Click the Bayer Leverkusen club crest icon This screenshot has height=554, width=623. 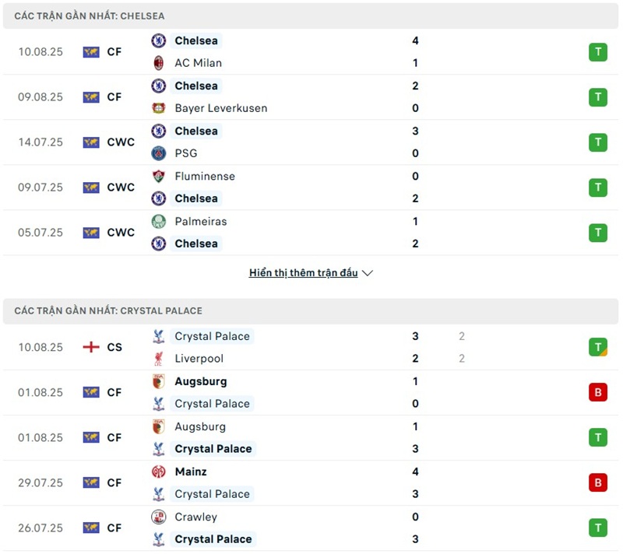159,108
